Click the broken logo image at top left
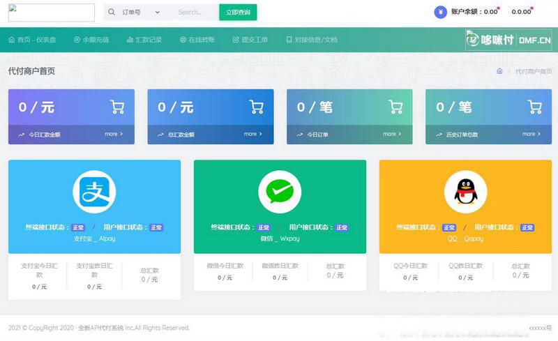The image size is (558, 341). (x=52, y=13)
